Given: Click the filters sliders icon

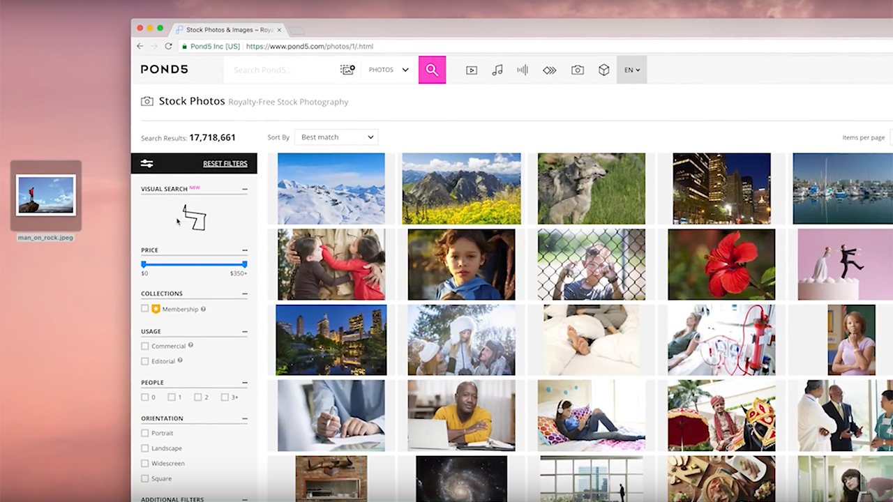Looking at the screenshot, I should click(147, 164).
